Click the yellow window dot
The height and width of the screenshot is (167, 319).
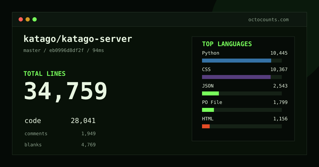tap(28, 19)
